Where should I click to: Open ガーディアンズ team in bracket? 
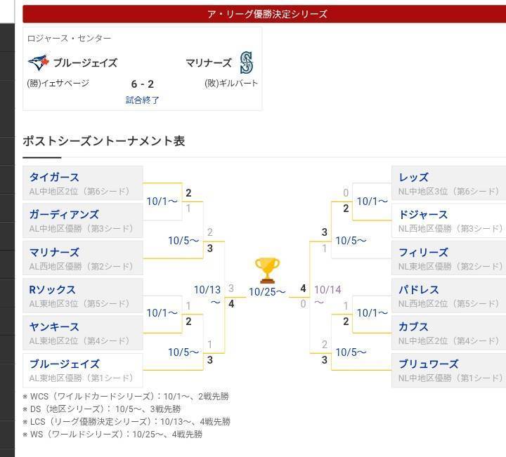(64, 214)
